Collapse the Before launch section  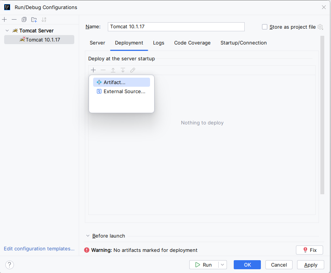point(88,236)
